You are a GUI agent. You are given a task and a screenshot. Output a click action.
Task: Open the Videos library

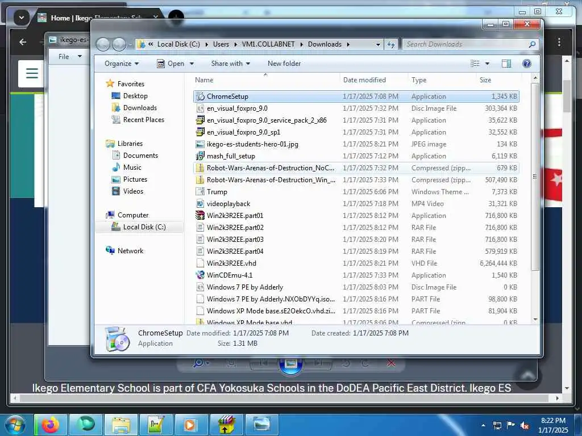tap(133, 191)
